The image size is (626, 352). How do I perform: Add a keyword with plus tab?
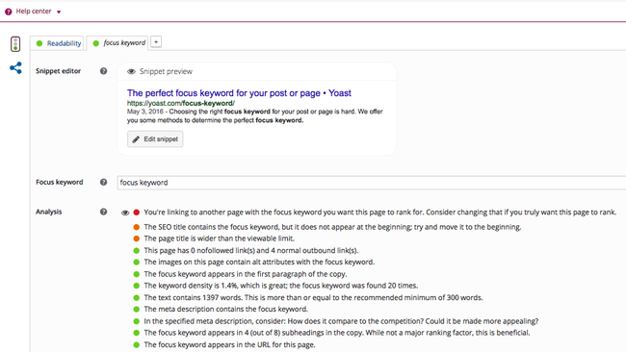click(x=156, y=42)
